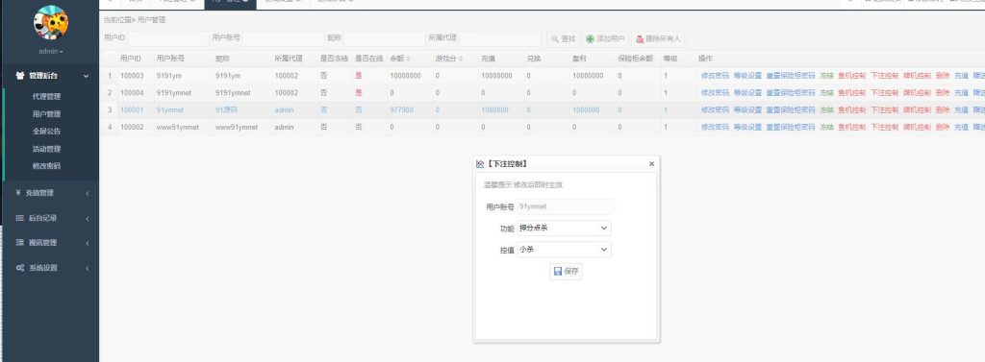Expand the 充值管理 sidebar section

pos(50,193)
